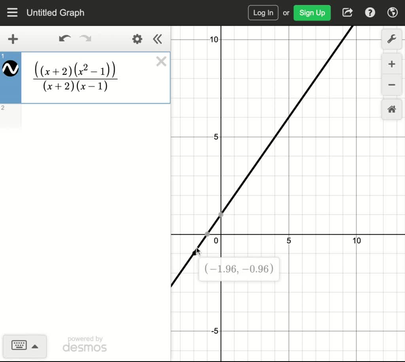This screenshot has width=405, height=362.
Task: Share this graph using the export icon
Action: pos(347,12)
